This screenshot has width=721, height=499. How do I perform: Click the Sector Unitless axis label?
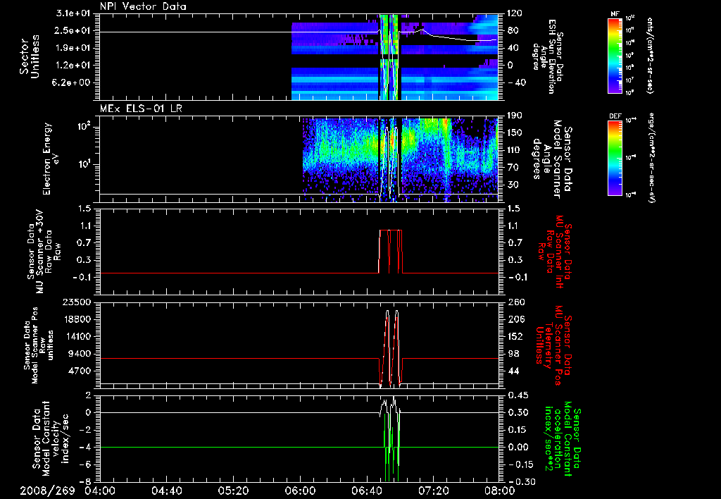point(29,56)
